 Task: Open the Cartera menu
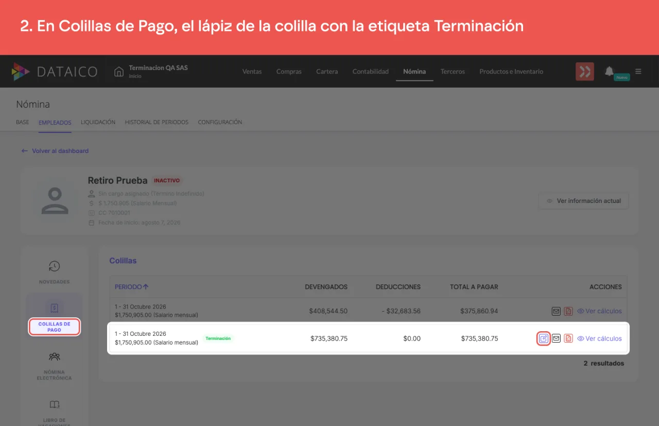tap(327, 72)
